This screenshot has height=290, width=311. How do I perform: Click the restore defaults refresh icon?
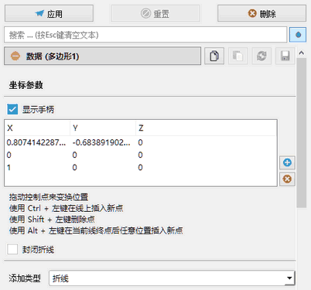click(261, 56)
